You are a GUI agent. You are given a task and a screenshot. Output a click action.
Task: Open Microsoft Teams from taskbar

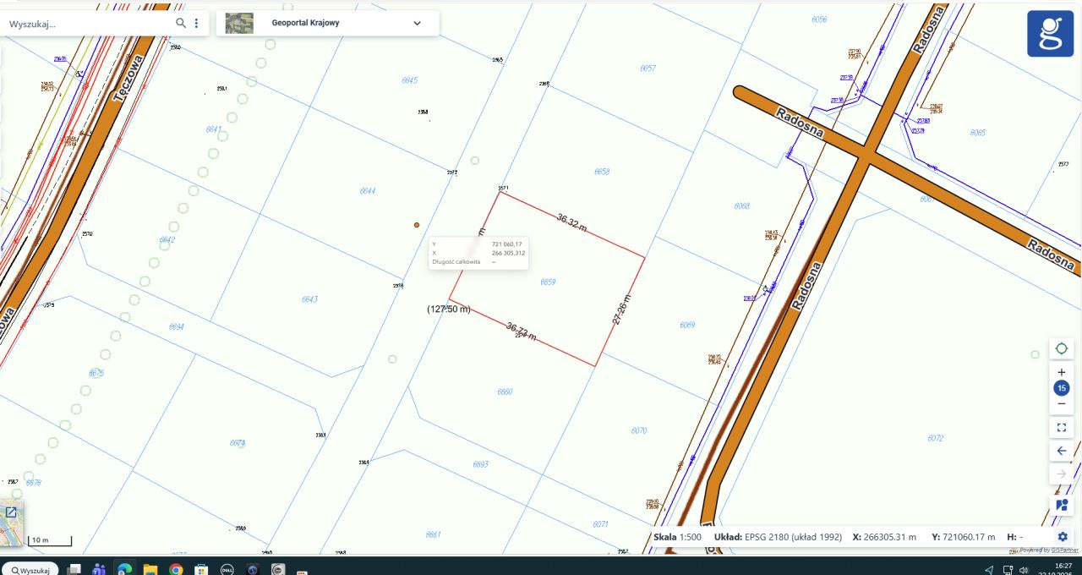(99, 570)
